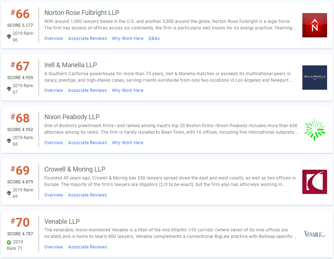Click the Norton Rose Fulbright description paragraph
334x259 pixels.
click(x=170, y=25)
